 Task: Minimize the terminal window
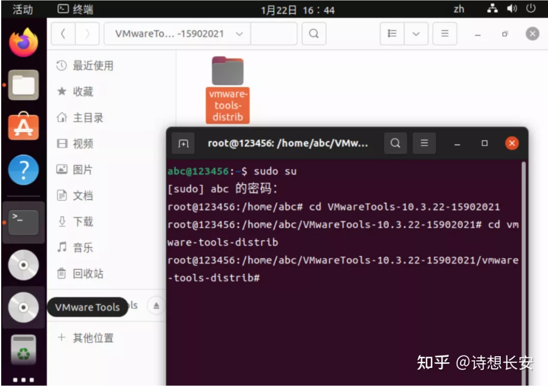pyautogui.click(x=457, y=143)
